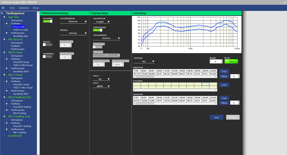Click the Save button
This screenshot has width=287, height=155.
tap(217, 117)
